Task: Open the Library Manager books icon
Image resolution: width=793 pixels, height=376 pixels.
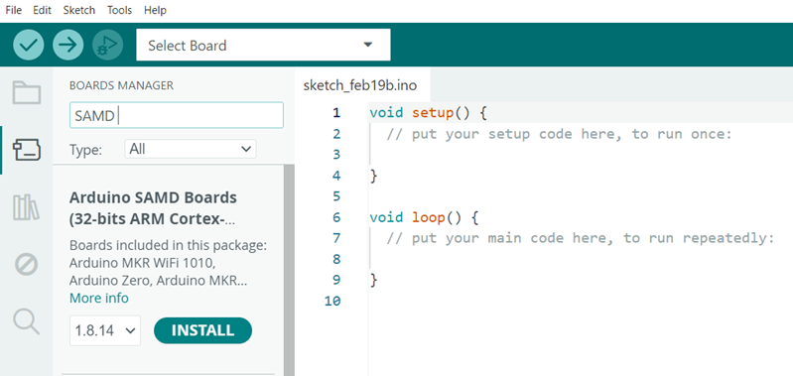Action: (x=26, y=207)
